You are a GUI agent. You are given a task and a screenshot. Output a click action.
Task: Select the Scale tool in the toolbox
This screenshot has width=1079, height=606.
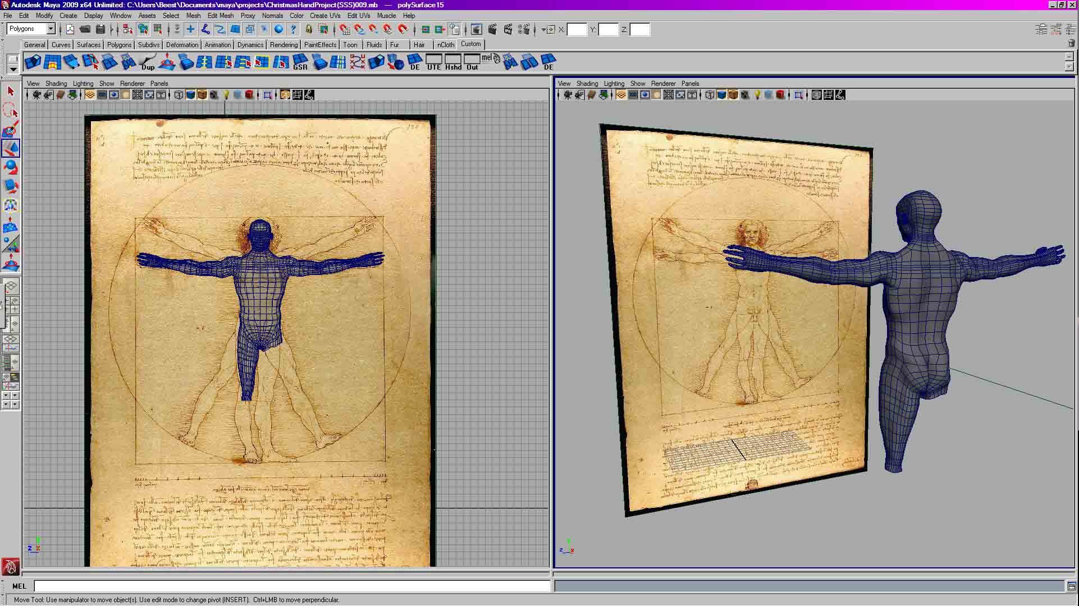(x=11, y=186)
